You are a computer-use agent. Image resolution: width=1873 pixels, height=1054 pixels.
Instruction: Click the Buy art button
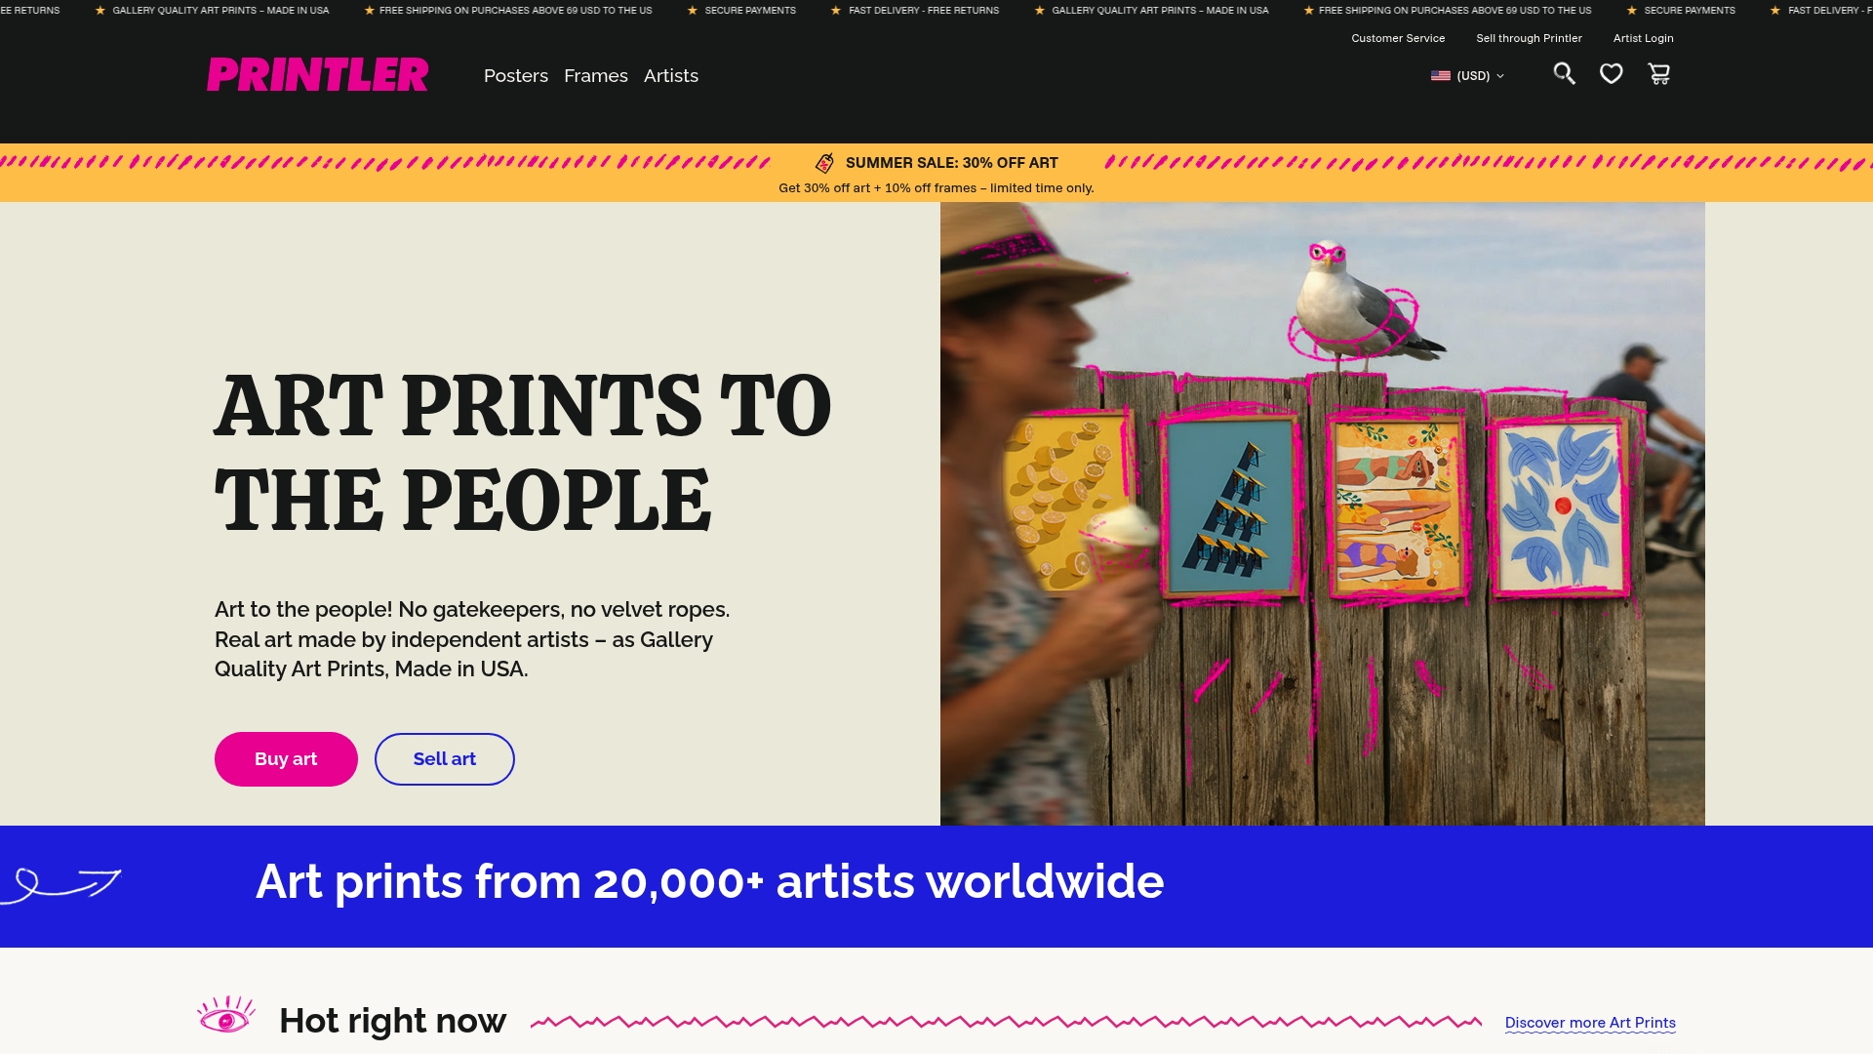[286, 759]
